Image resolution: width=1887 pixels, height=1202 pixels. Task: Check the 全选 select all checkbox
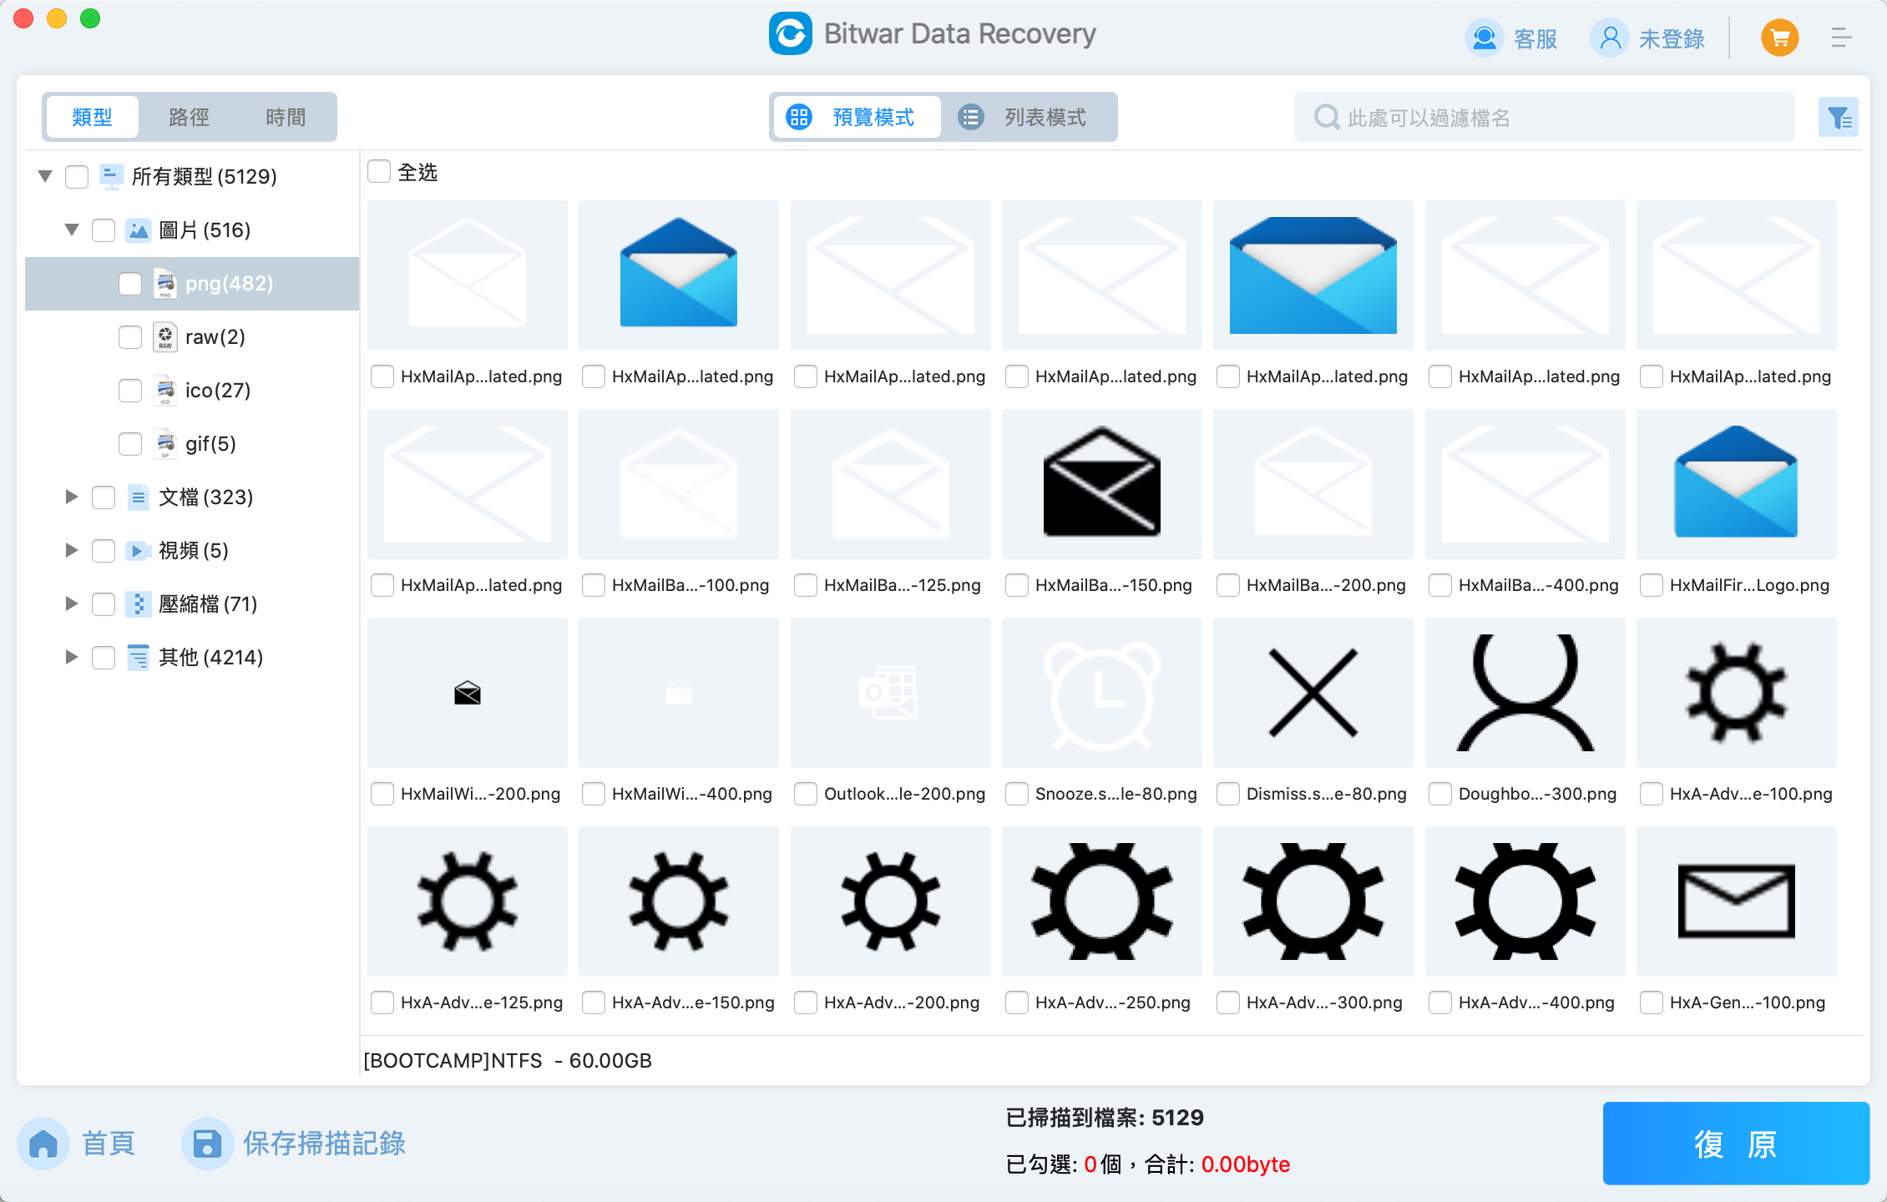pyautogui.click(x=379, y=172)
